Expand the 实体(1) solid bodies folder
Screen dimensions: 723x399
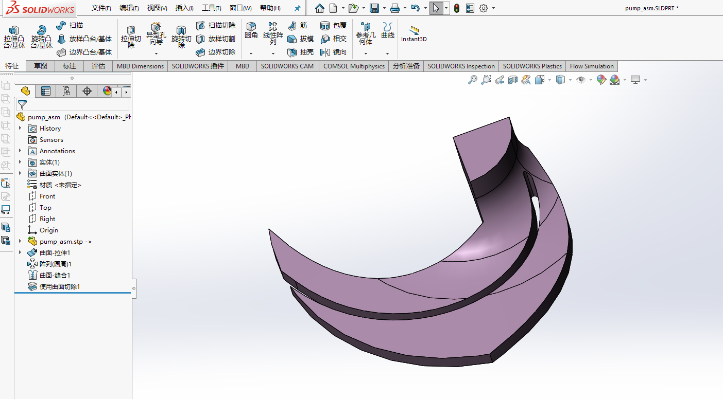coord(20,162)
